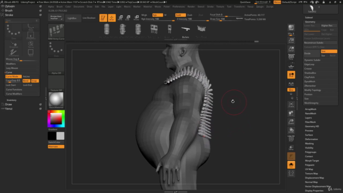Open the BasicMaterial sphere picker
Screen dimensions: 343x193
tap(56, 100)
